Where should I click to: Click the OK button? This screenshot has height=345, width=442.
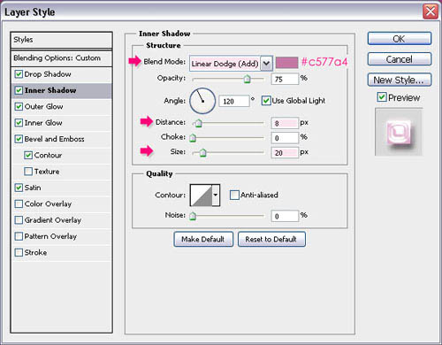(400, 39)
